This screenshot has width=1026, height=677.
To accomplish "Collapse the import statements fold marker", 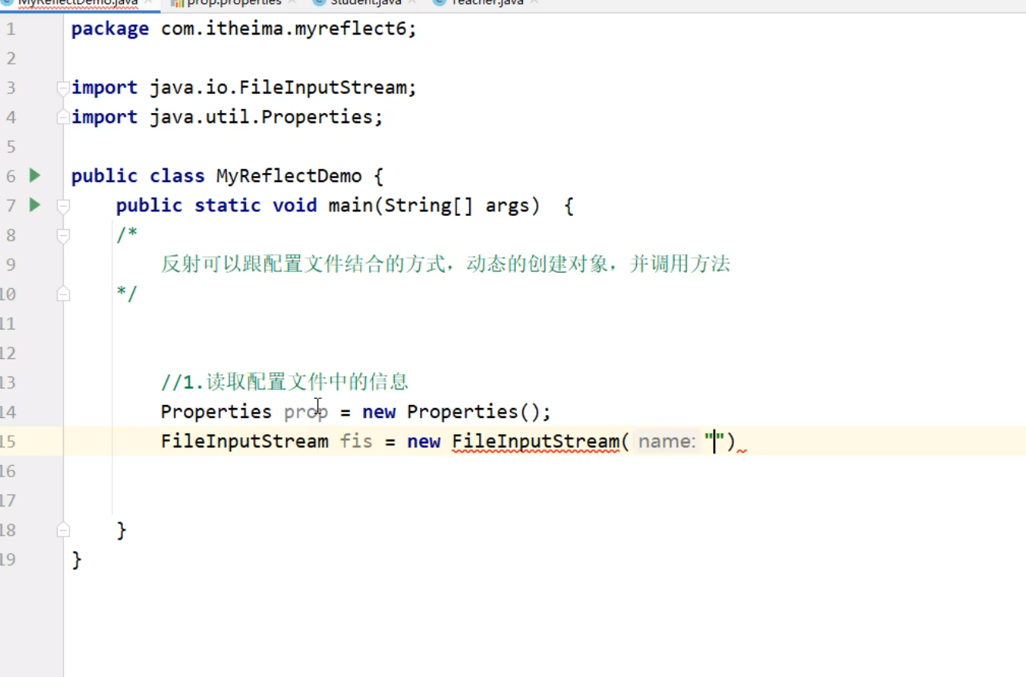I will point(62,88).
